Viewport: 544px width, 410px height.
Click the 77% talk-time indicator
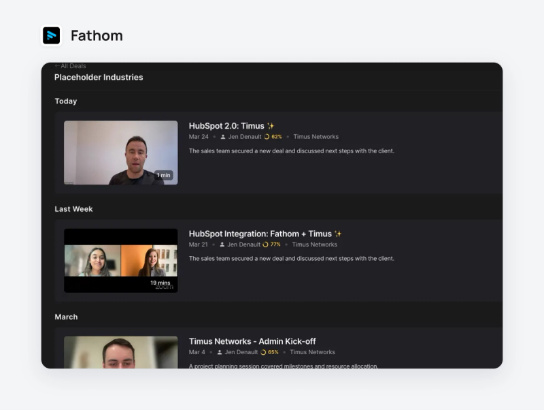pyautogui.click(x=271, y=245)
